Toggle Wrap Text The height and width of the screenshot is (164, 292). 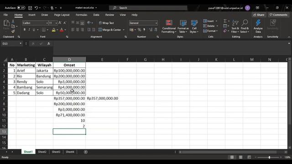(x=106, y=23)
